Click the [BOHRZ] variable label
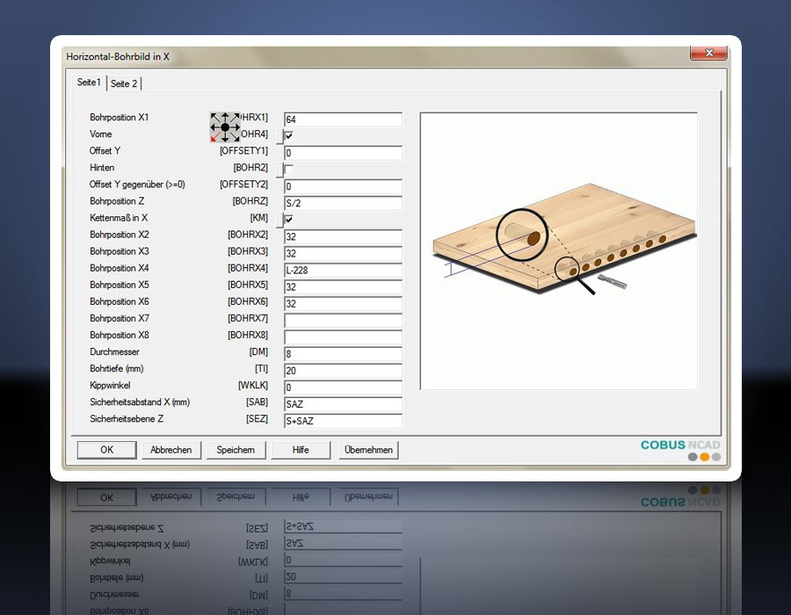Image resolution: width=791 pixels, height=615 pixels. point(250,201)
